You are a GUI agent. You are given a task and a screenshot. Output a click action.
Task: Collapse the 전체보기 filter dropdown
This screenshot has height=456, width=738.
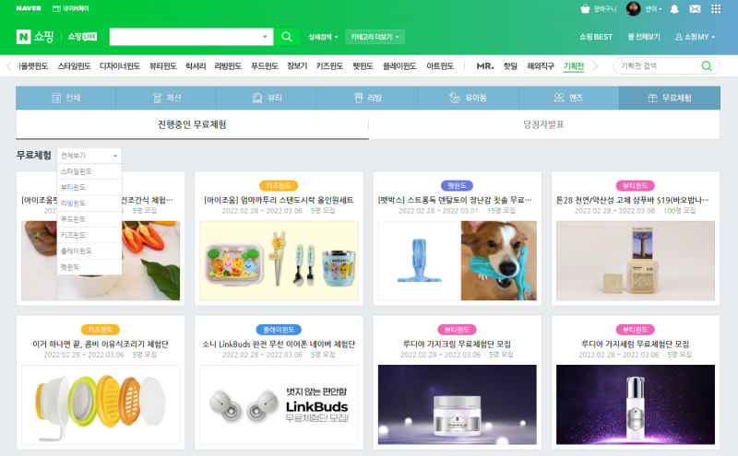pyautogui.click(x=89, y=156)
